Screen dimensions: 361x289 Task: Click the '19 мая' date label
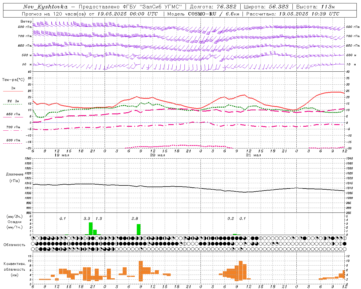pos(61,155)
